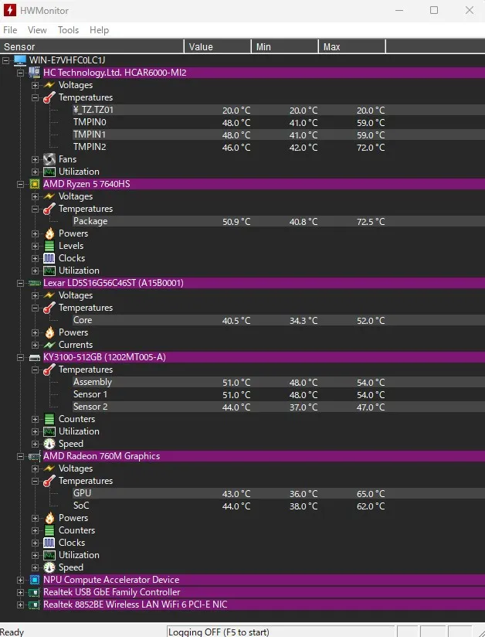The height and width of the screenshot is (637, 485).
Task: Click the gauge icon beside KY3100 Speed
Action: pos(49,444)
